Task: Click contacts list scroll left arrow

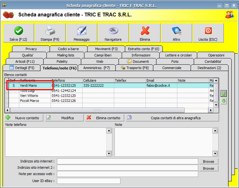Action: (x=8, y=110)
